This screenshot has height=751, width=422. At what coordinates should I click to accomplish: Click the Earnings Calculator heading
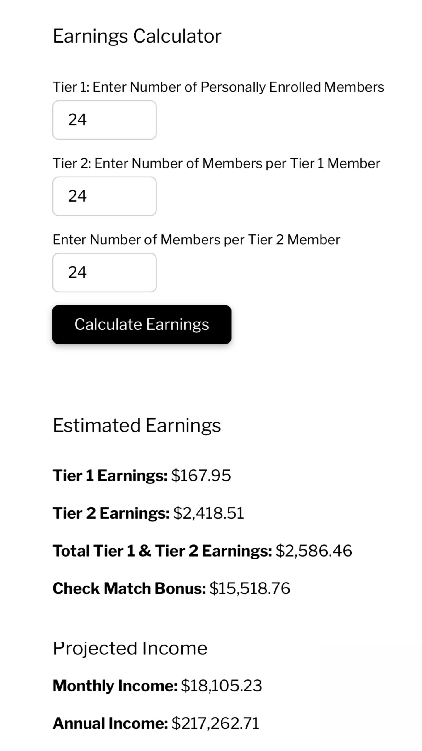click(x=137, y=36)
